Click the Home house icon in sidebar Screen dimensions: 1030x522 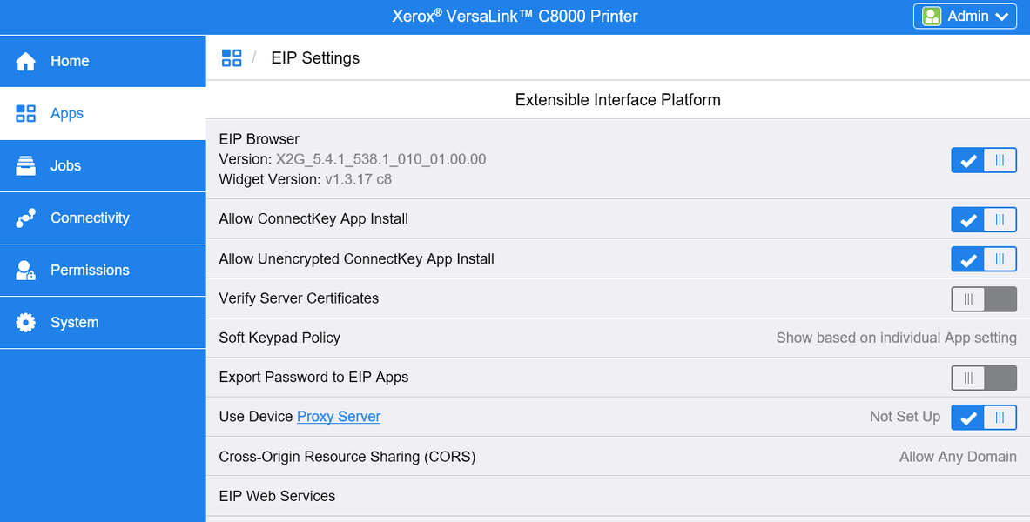26,61
